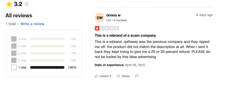Image resolution: width=225 pixels, height=91 pixels.
Task: Click the 5-star empty rating bar
Action: pos(47,39)
